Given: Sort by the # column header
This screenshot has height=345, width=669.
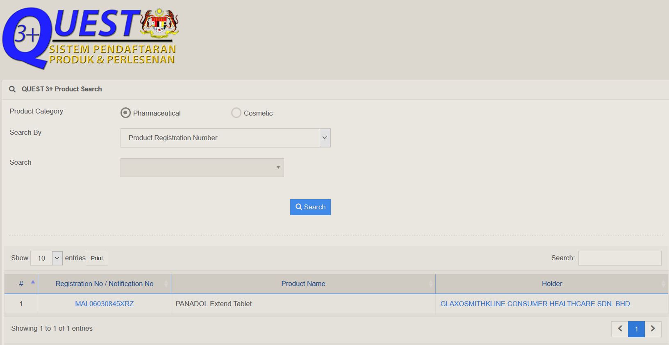Looking at the screenshot, I should pos(21,284).
